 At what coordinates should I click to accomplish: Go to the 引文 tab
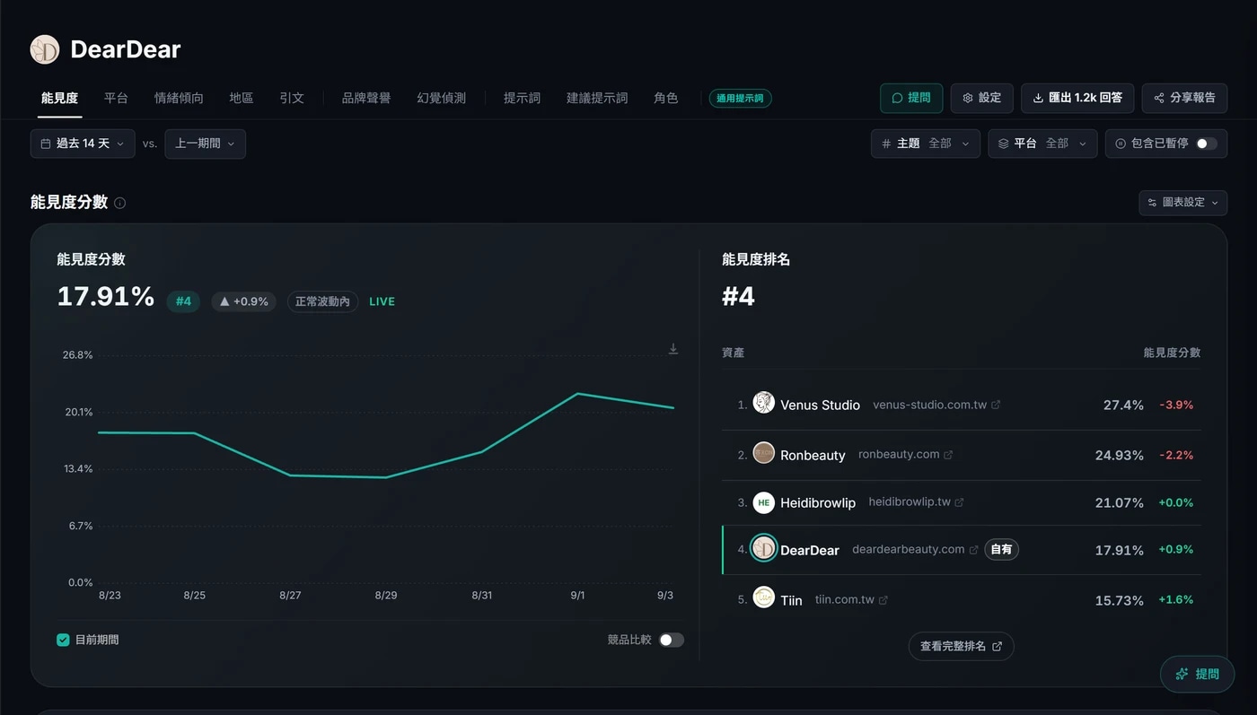point(292,98)
